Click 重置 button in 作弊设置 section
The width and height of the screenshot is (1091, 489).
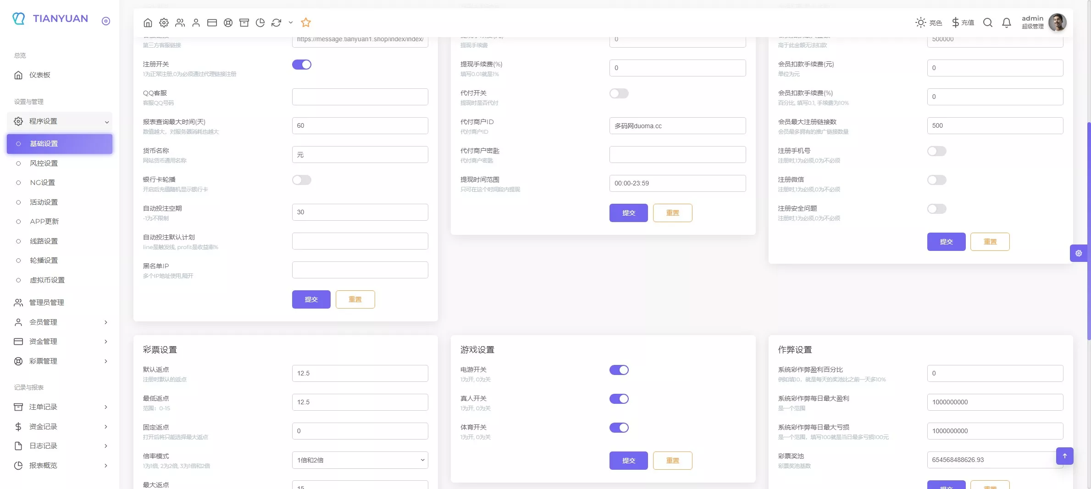click(x=990, y=486)
